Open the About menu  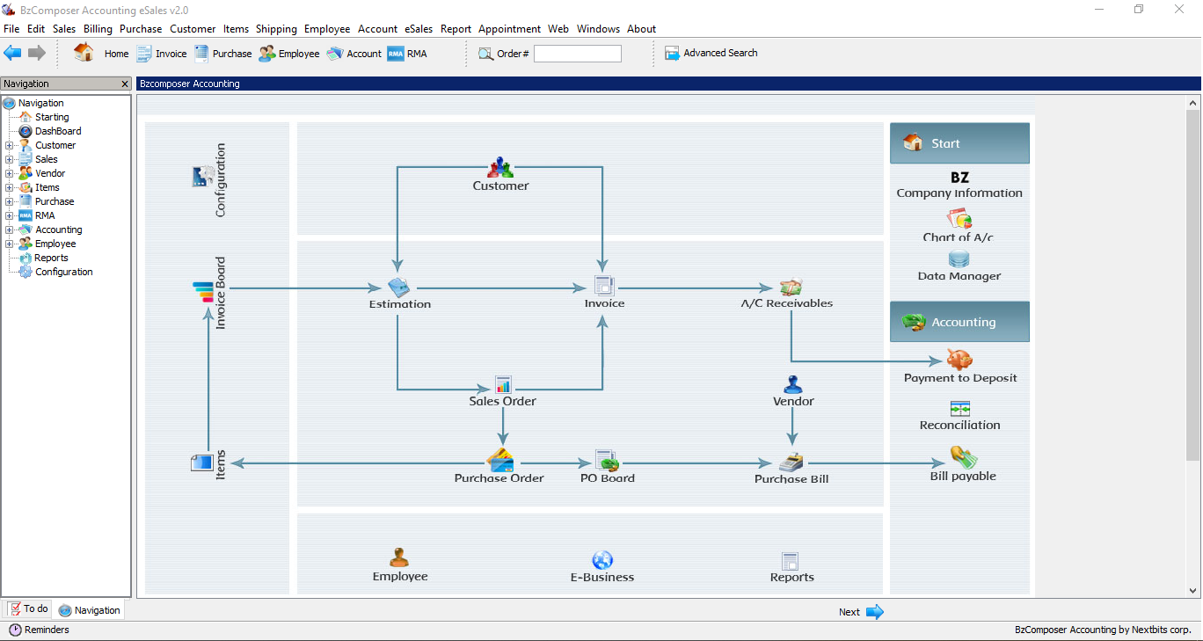(x=641, y=29)
